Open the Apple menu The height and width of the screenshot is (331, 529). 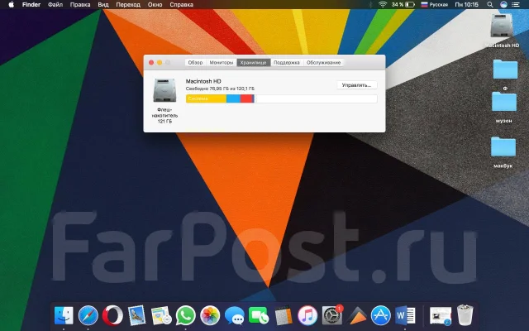(11, 5)
